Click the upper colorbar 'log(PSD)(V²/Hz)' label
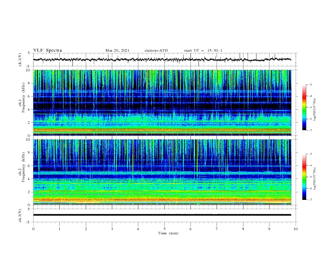Screen dimensions: 333x257 [315, 110]
